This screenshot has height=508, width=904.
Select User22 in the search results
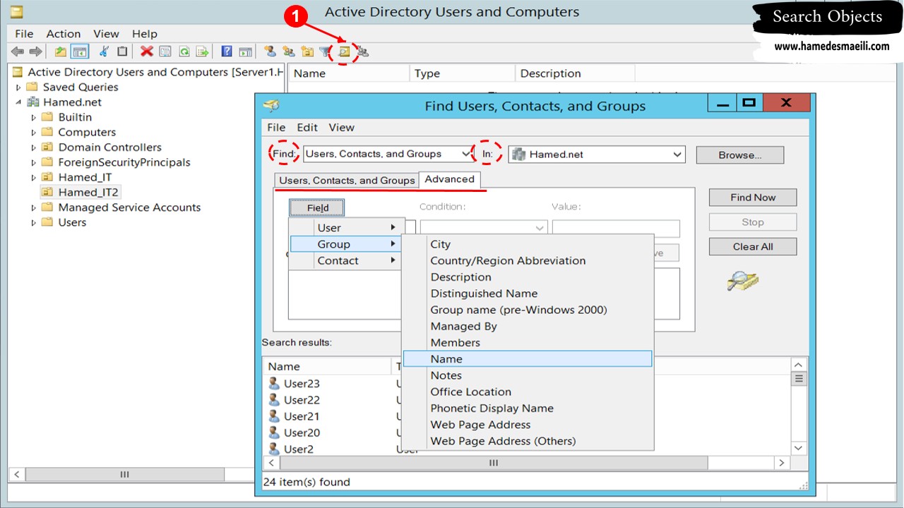(302, 400)
